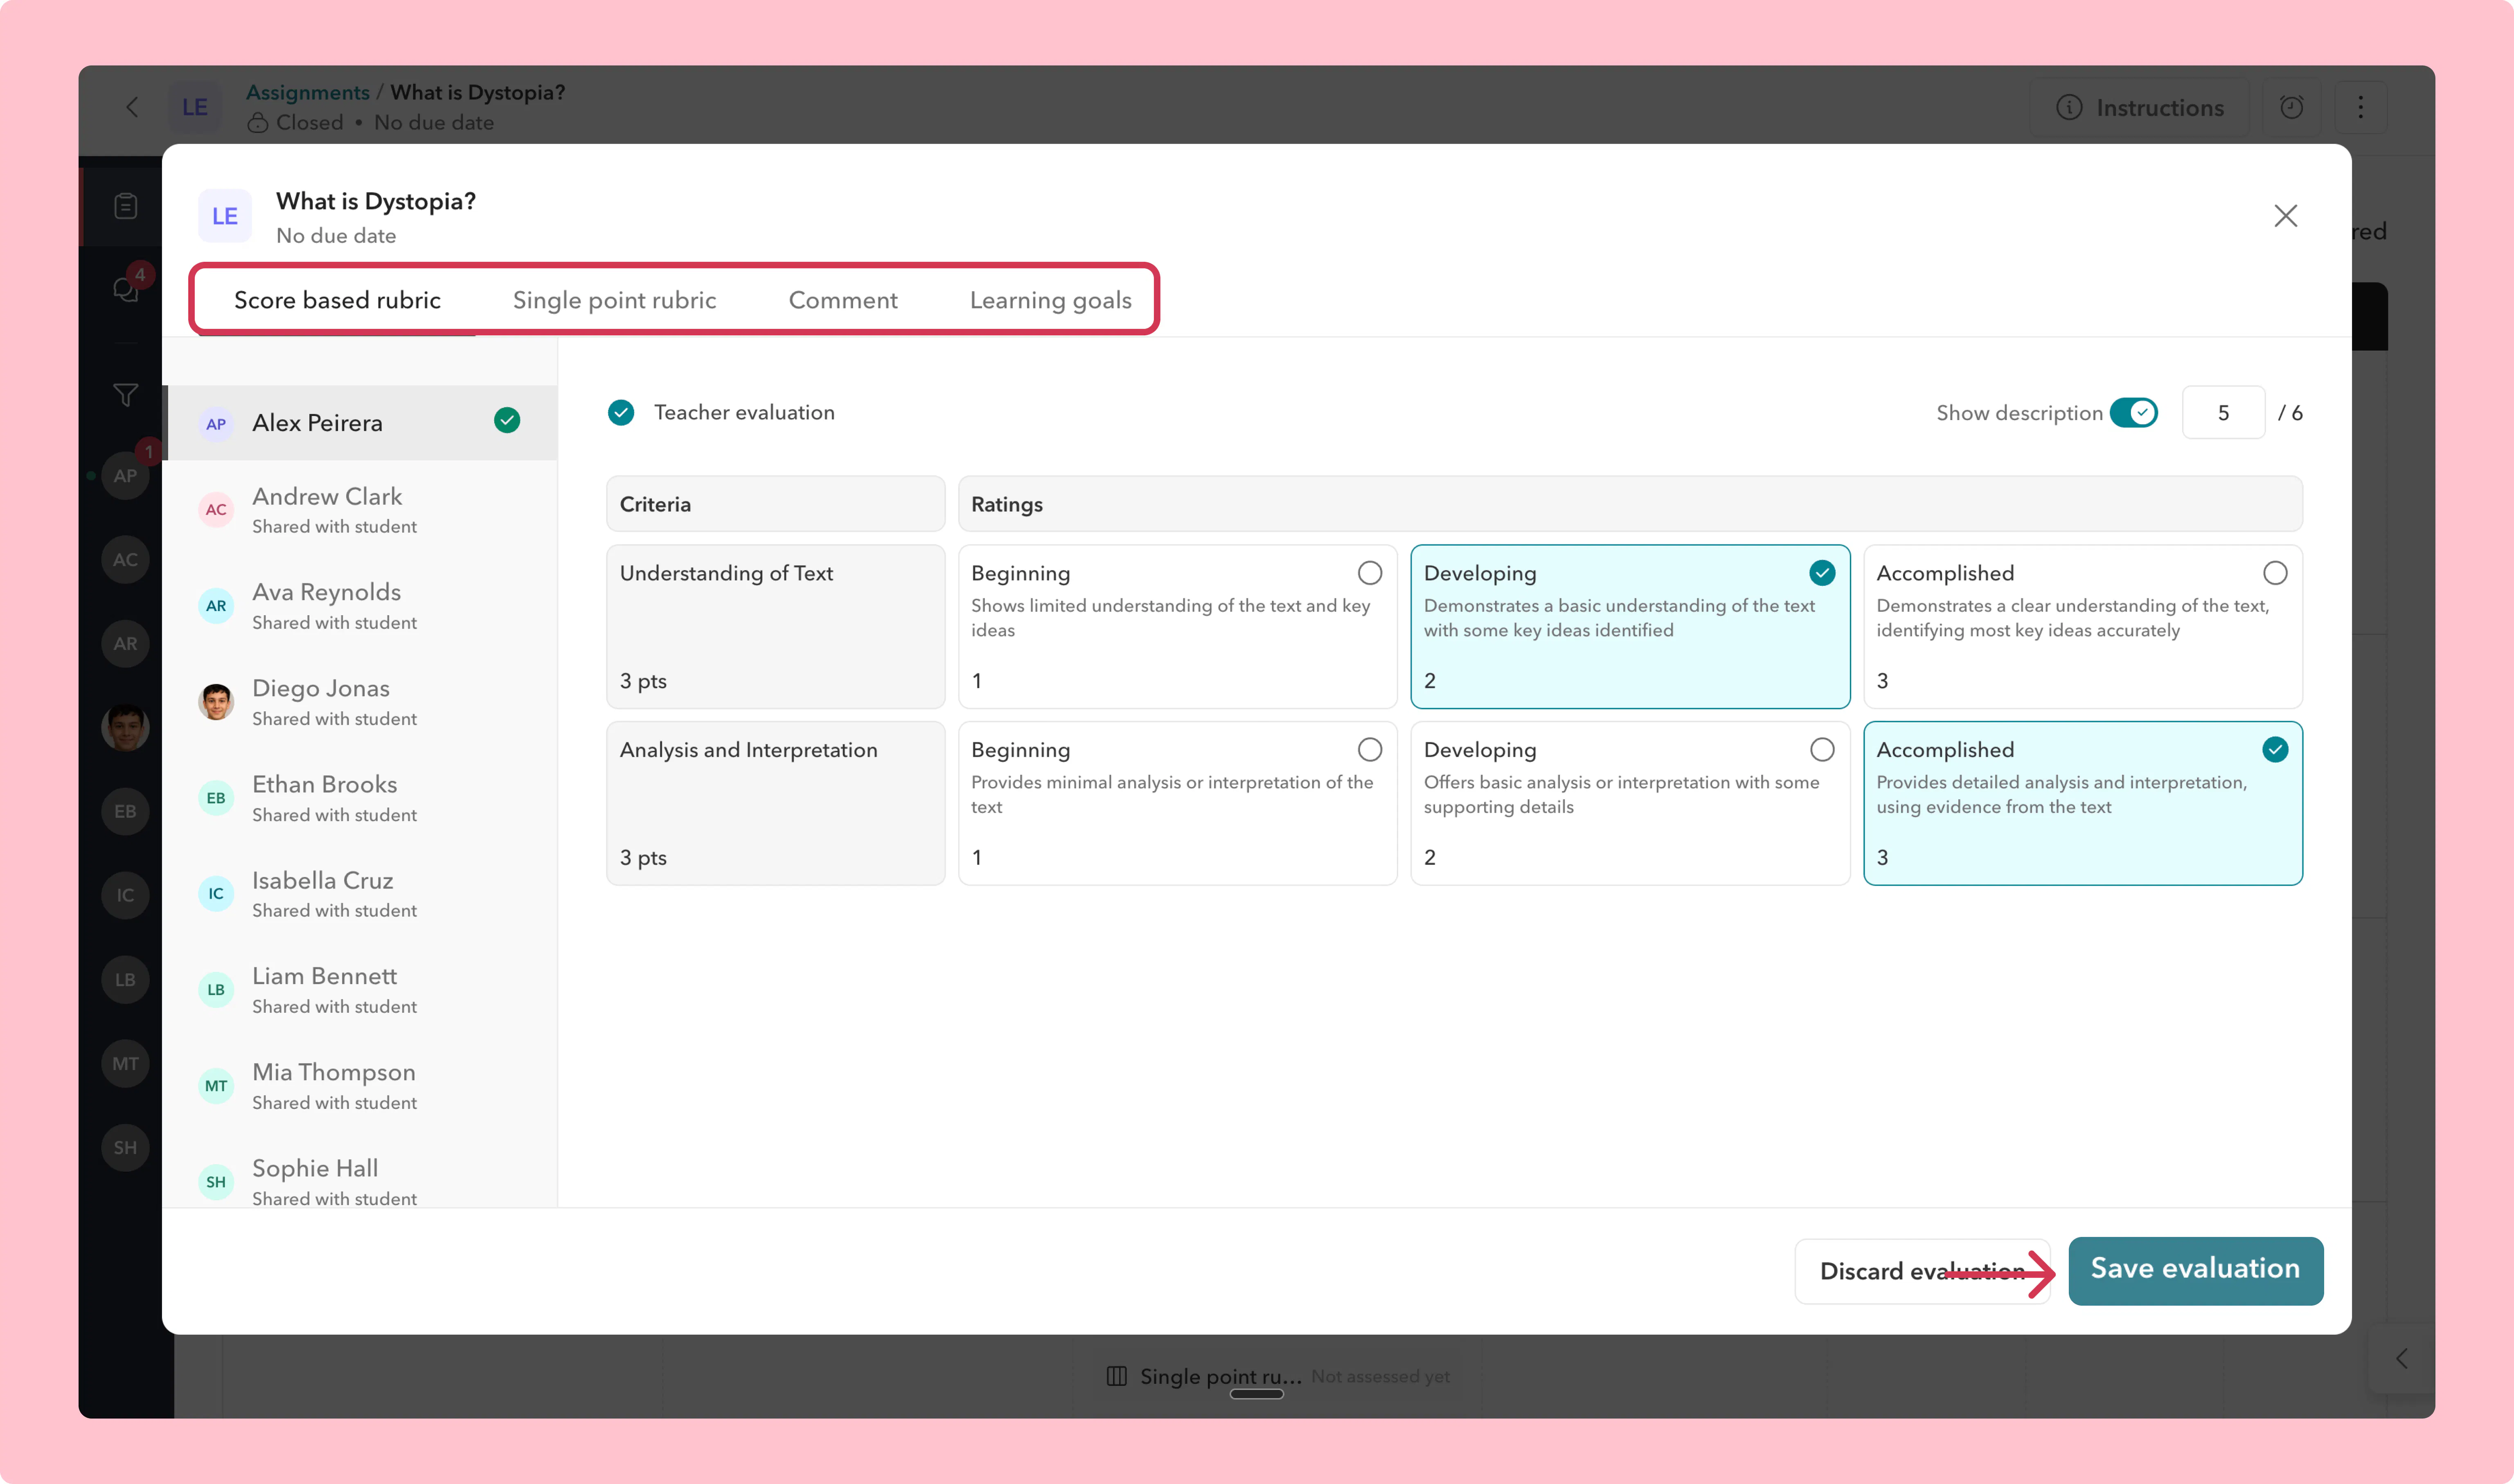The height and width of the screenshot is (1484, 2514).
Task: Click the Discard evaluation button
Action: click(1922, 1271)
